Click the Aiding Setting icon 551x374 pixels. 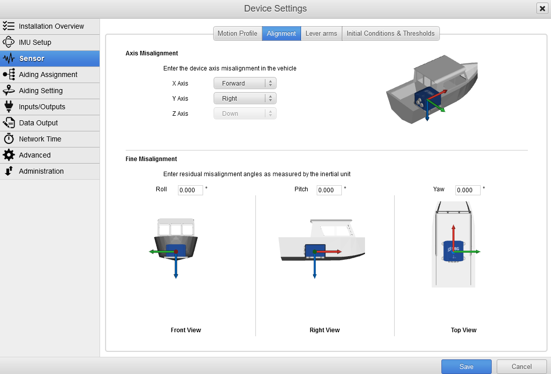[x=9, y=91]
